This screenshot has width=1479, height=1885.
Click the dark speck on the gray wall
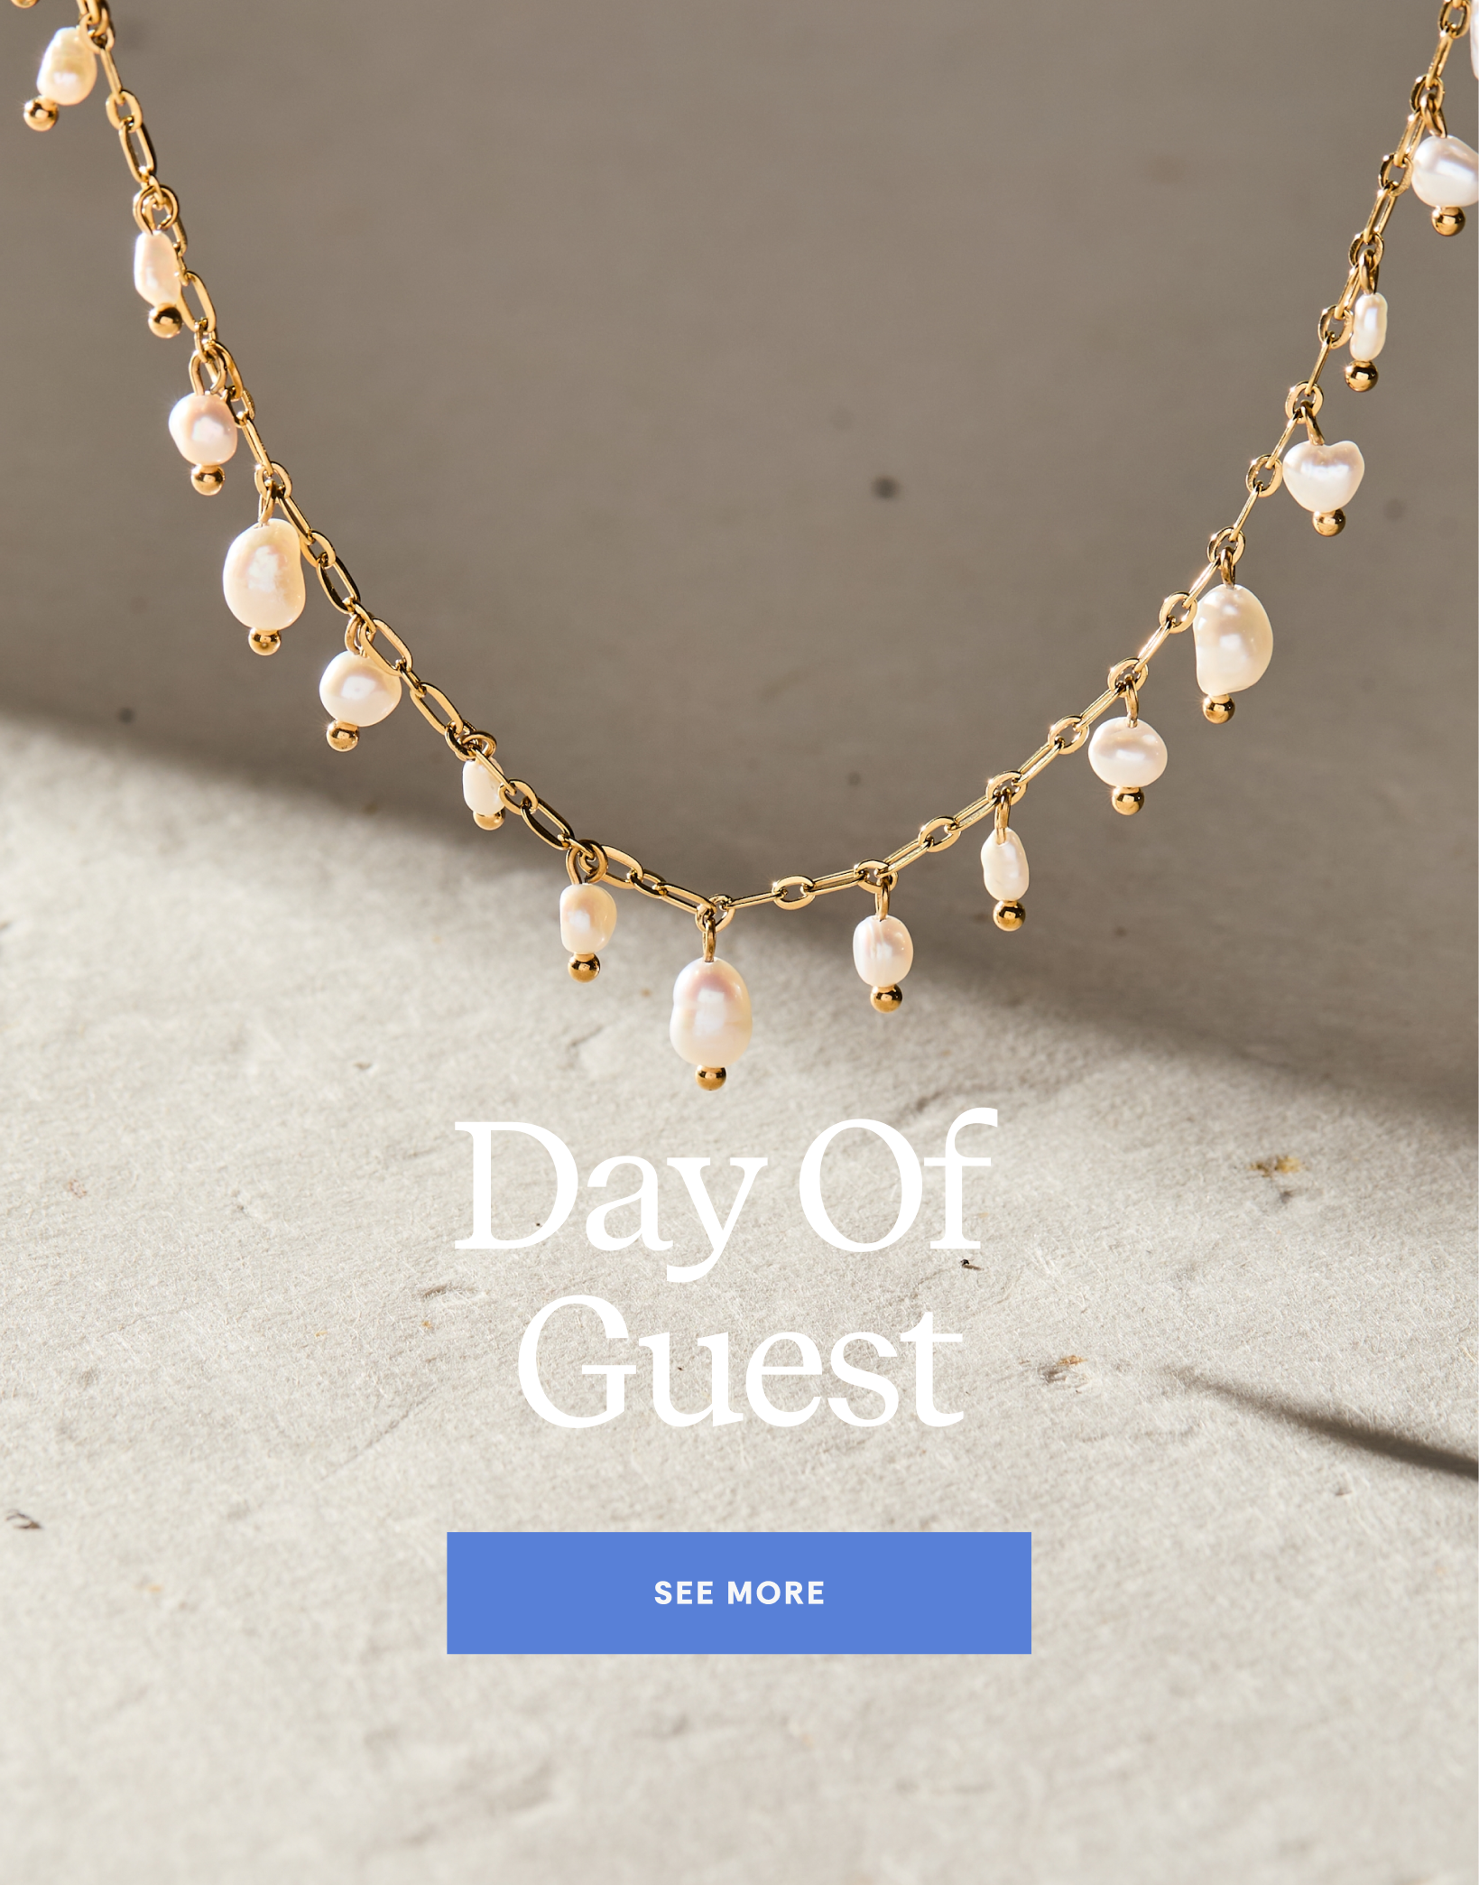click(886, 487)
